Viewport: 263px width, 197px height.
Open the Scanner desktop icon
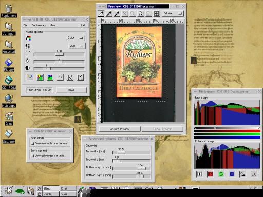pos(9,136)
